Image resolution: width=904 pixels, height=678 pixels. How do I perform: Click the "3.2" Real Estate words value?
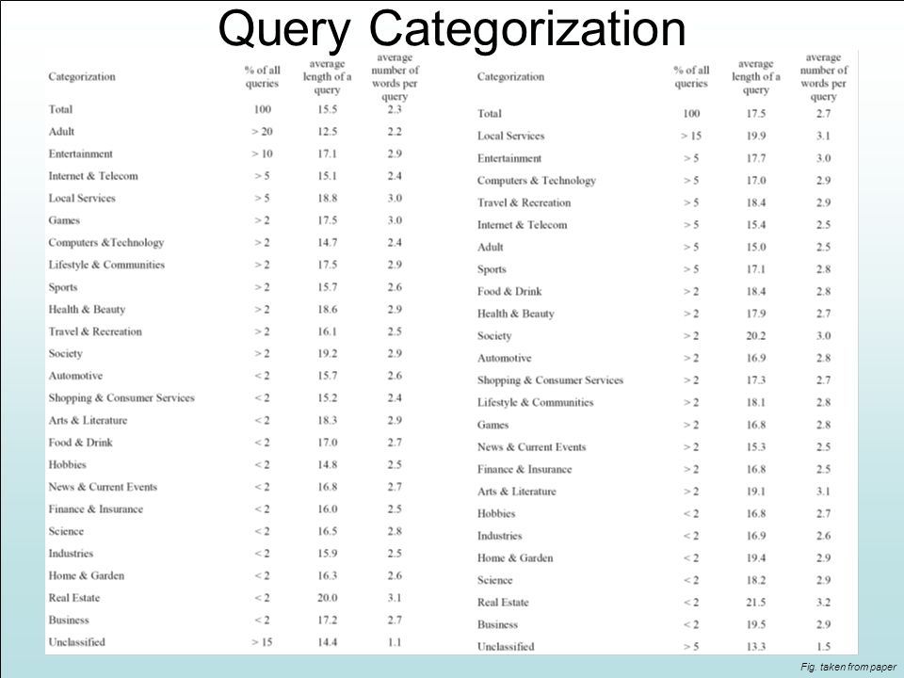click(823, 603)
